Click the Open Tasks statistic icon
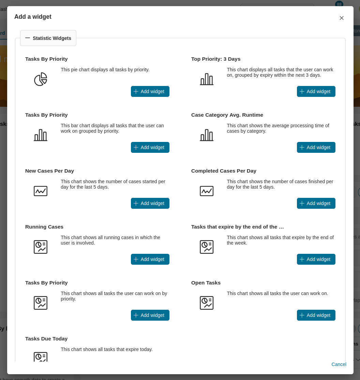Screen dimensions: 360x380 (x=207, y=303)
